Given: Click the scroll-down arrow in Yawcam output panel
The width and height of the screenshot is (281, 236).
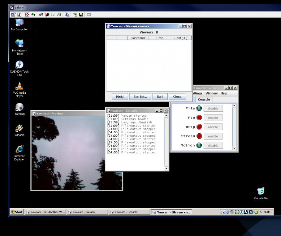Looking at the screenshot, I should (x=234, y=148).
